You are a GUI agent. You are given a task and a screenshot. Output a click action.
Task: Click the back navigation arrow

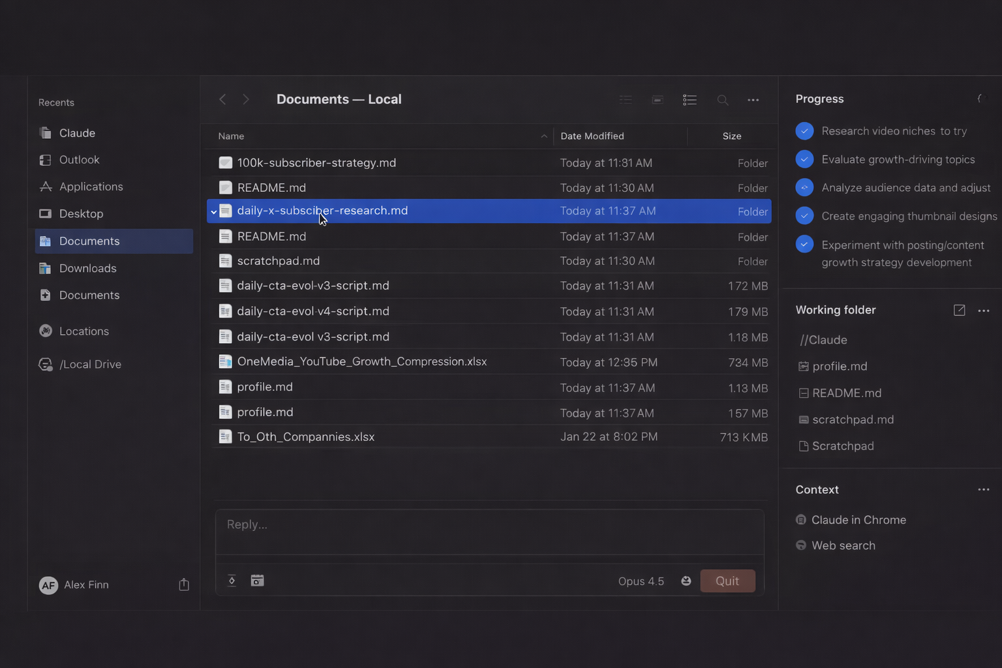(222, 99)
